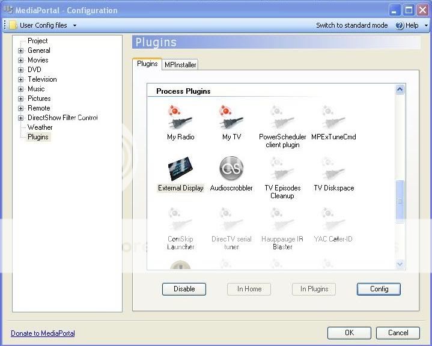Image resolution: width=432 pixels, height=346 pixels.
Task: Select the My TV plugin icon
Action: [231, 118]
